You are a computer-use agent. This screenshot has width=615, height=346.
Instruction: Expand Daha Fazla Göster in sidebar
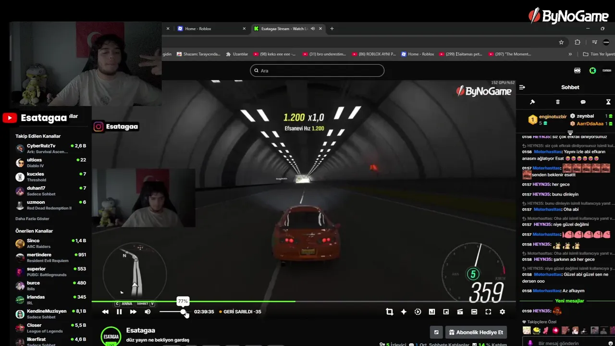(x=32, y=219)
